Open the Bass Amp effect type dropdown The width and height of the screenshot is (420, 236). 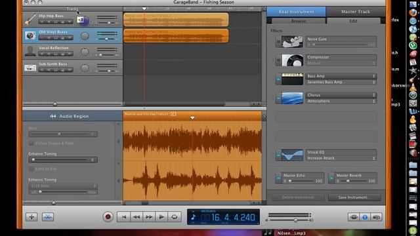(x=341, y=76)
